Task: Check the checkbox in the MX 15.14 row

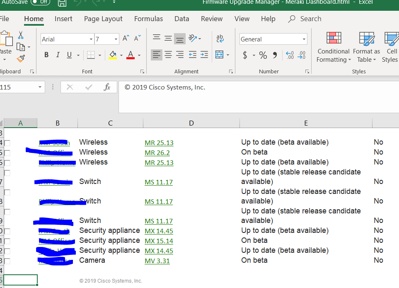Action: (7, 241)
